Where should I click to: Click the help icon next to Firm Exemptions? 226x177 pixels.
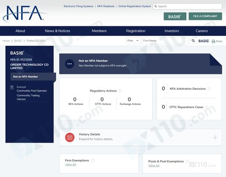pos(93,160)
